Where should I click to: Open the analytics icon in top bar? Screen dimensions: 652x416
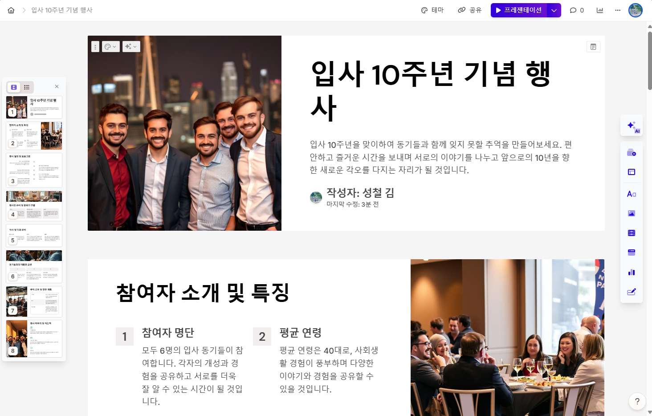tap(600, 10)
